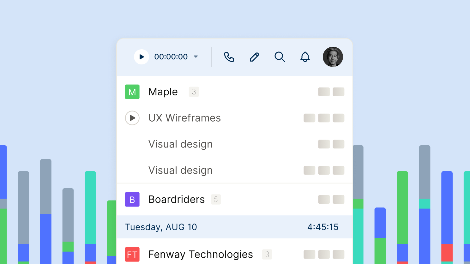Click the Boardriders project name
Viewport: 470px width, 264px height.
(x=177, y=200)
